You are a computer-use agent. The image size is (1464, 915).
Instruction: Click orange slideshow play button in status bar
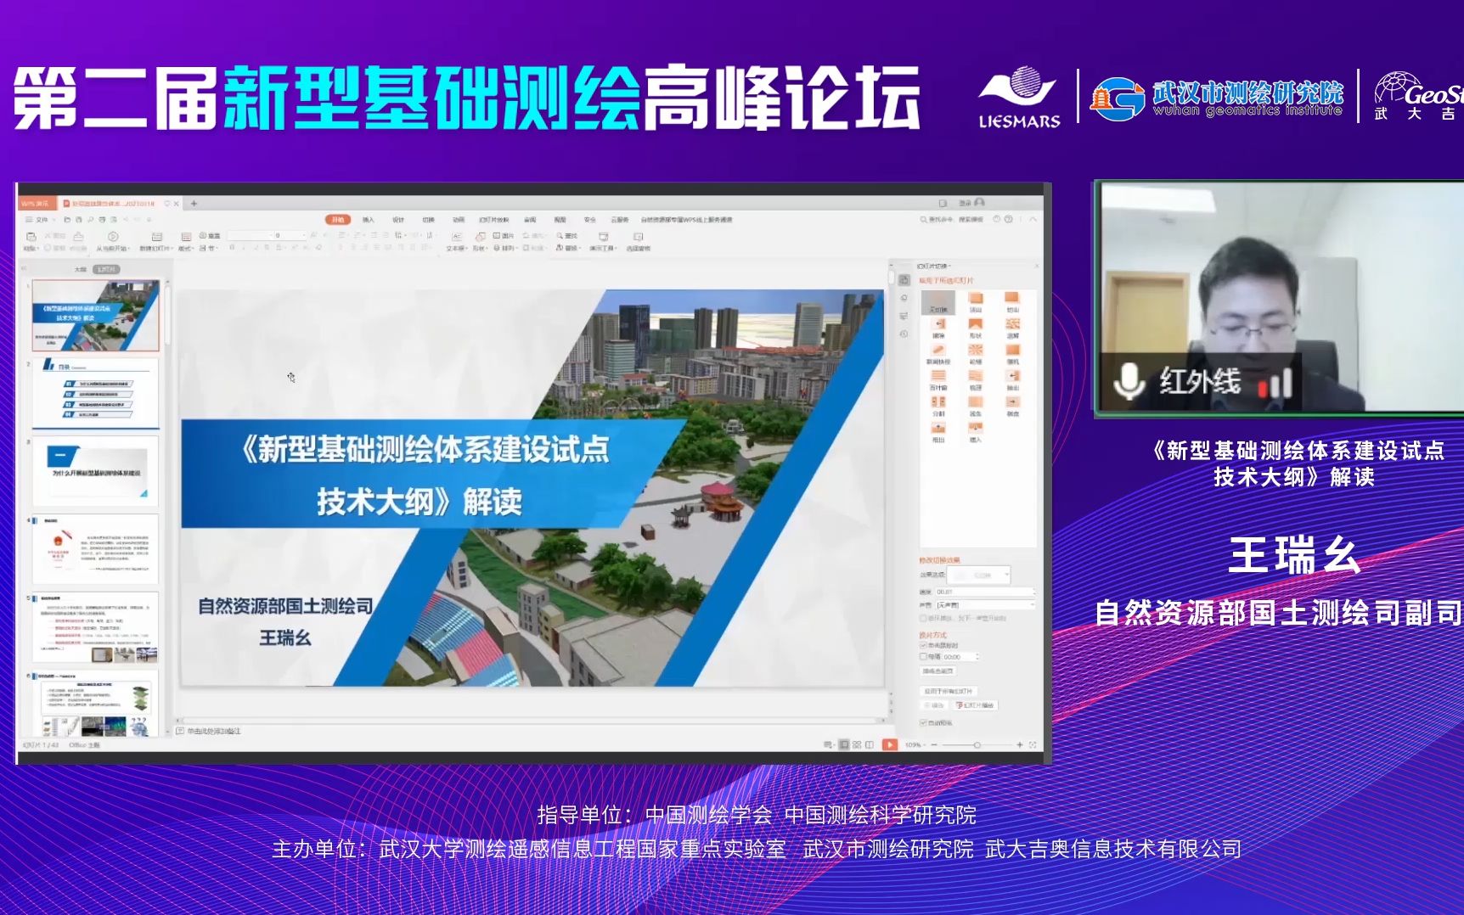tap(889, 744)
